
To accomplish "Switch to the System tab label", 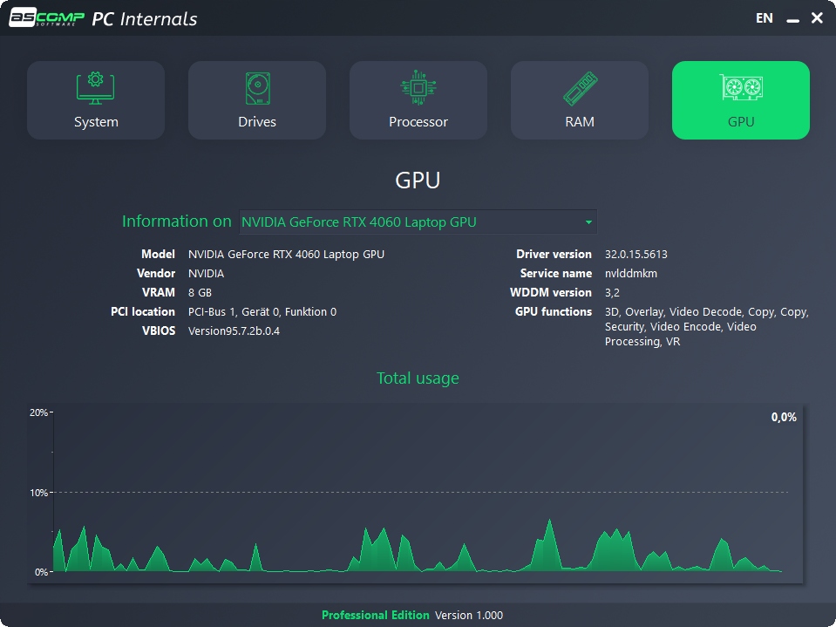I will 96,121.
